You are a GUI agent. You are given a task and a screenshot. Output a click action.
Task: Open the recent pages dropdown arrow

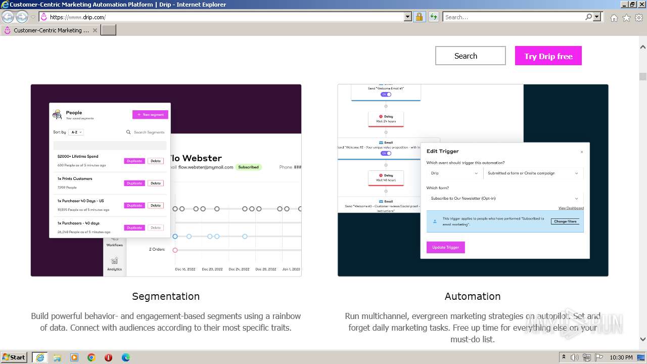point(33,17)
